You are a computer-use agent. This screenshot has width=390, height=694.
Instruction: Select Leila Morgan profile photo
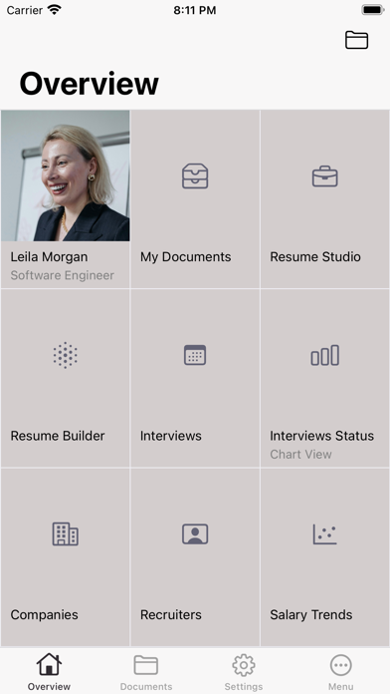coord(66,175)
